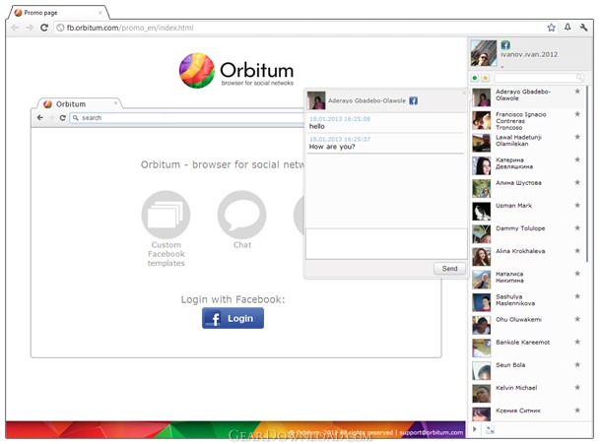
Task: Open chat with Aderayo Gbadebo-Olawole in list
Action: (527, 97)
